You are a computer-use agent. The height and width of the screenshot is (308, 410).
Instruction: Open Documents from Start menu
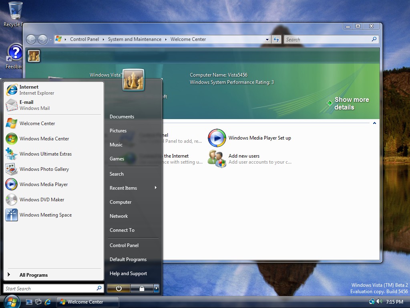pos(133,117)
